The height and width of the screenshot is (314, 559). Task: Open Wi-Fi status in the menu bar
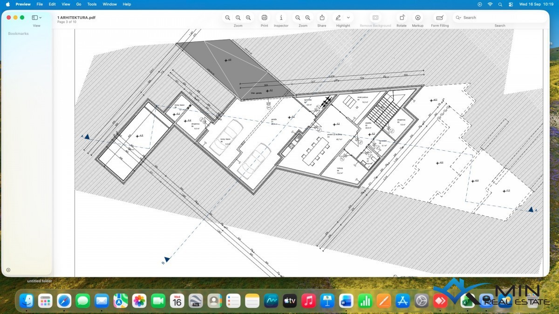[490, 4]
